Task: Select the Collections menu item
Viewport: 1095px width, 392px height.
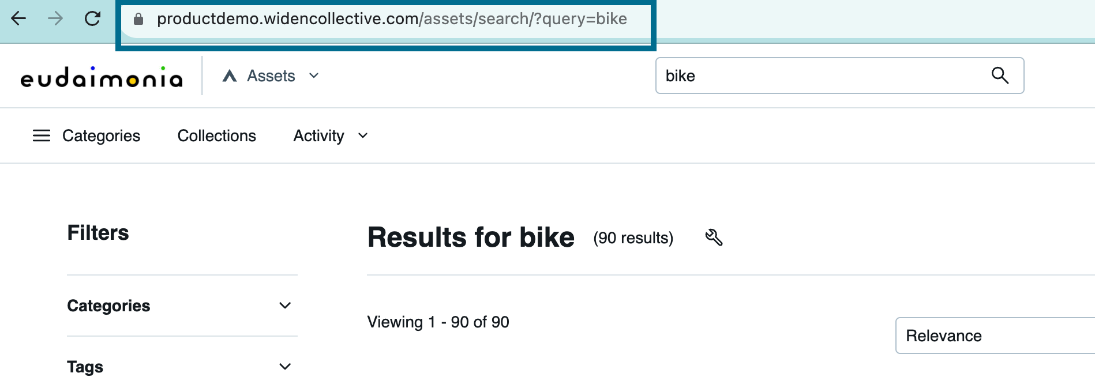Action: tap(216, 135)
